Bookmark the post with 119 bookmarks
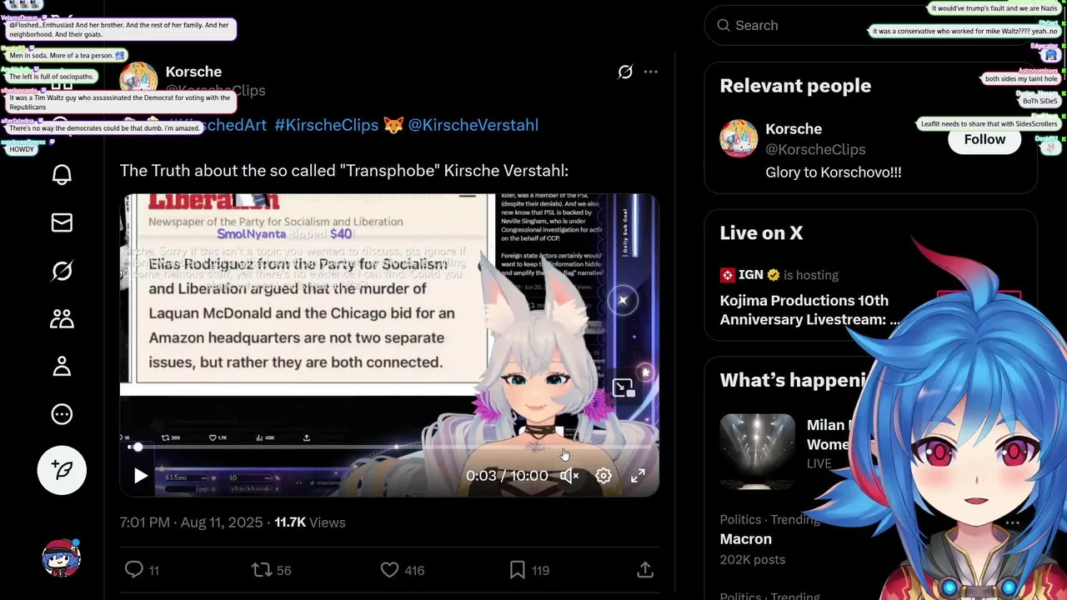Viewport: 1067px width, 600px height. coord(529,570)
